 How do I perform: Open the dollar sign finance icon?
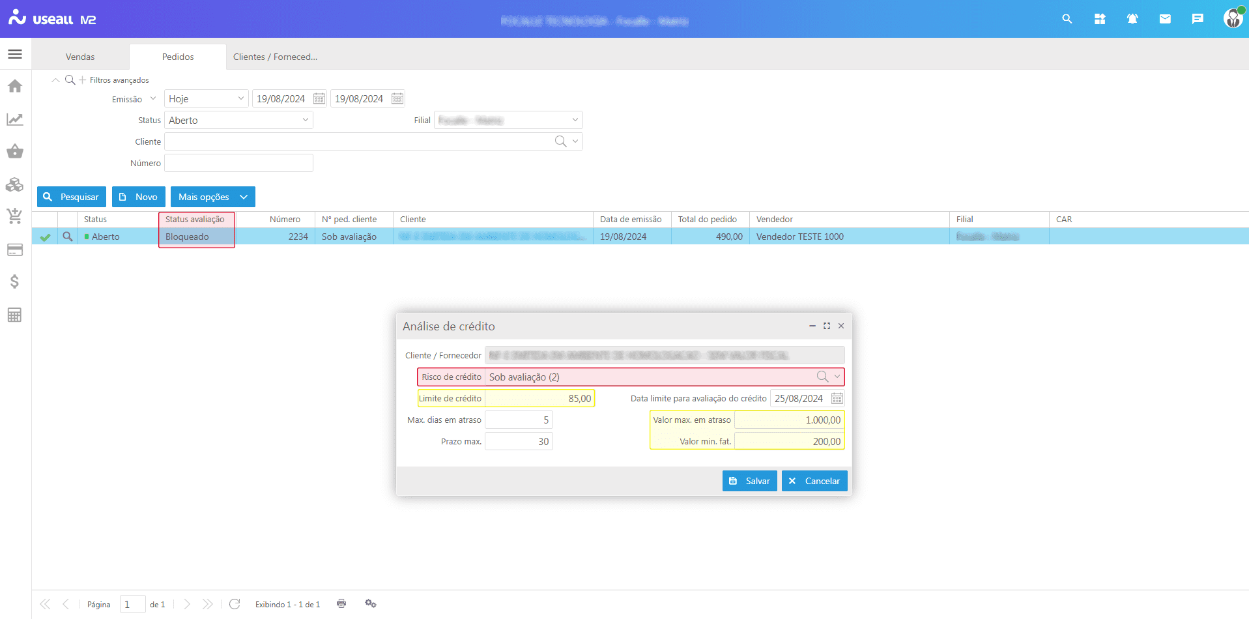[x=15, y=281]
